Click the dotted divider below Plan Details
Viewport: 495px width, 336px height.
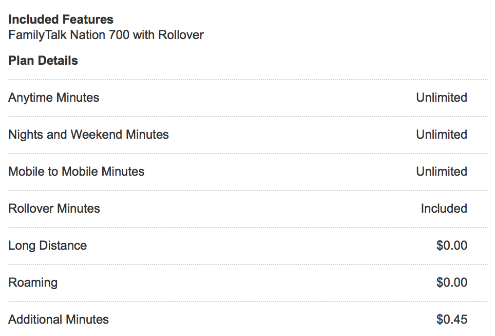point(248,80)
